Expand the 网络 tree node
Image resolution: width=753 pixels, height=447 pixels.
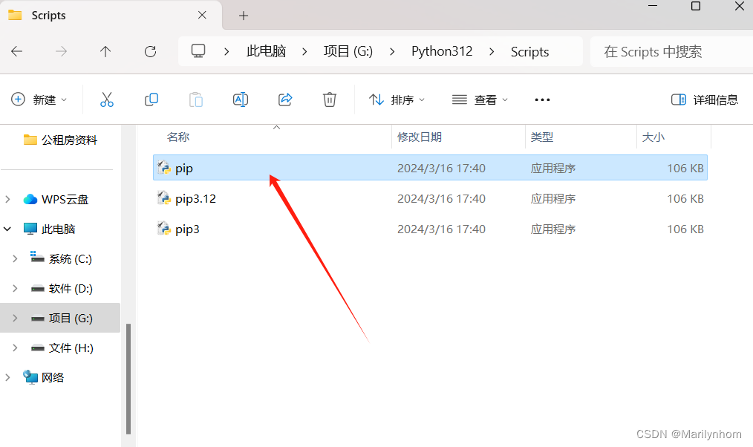(7, 377)
